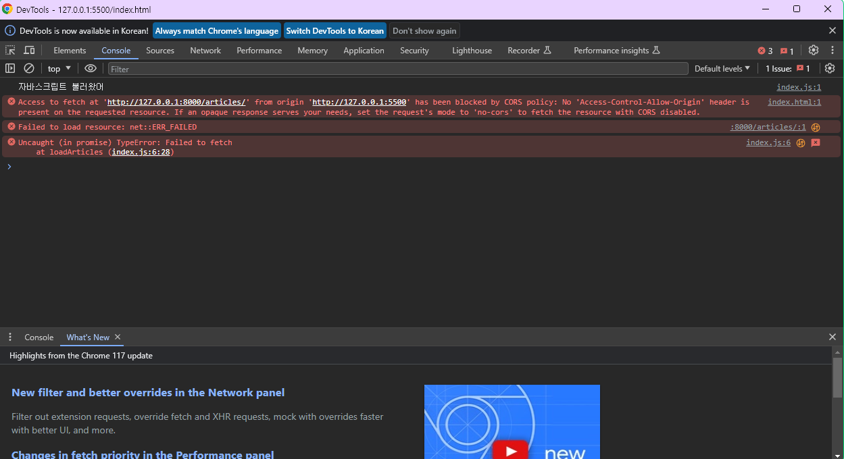Image resolution: width=844 pixels, height=459 pixels.
Task: Click the 1 Issue indicator
Action: tap(788, 69)
